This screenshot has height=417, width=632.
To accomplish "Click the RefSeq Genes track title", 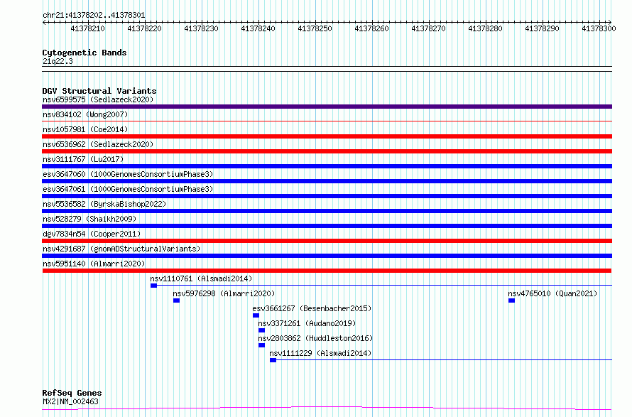I will coord(72,393).
